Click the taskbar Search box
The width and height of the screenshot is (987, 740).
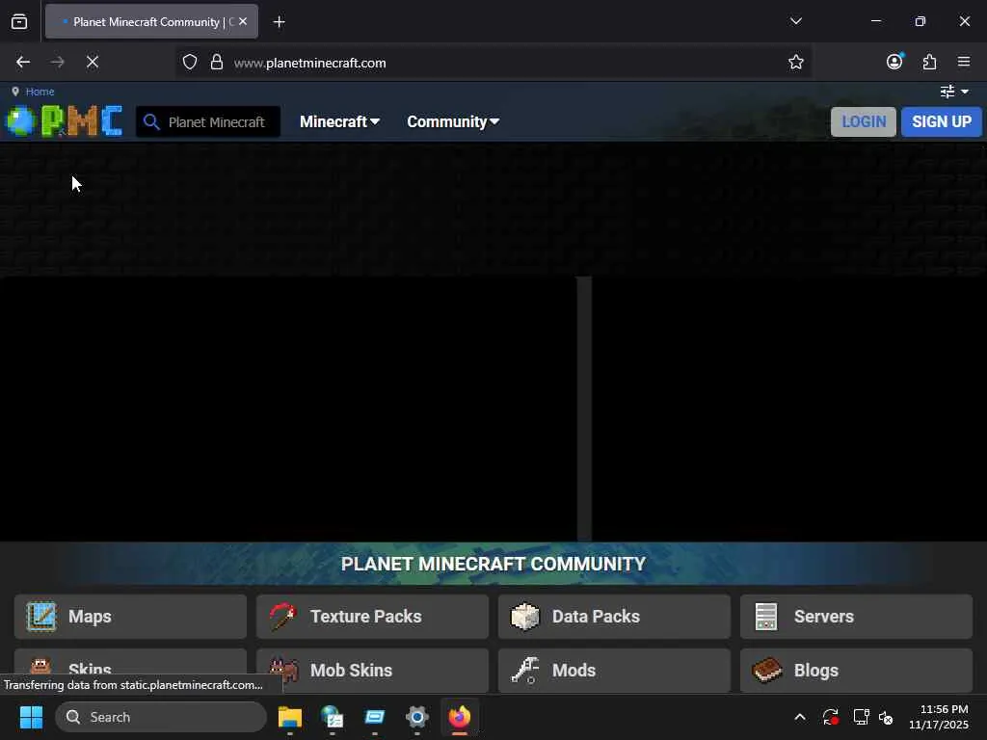point(161,717)
